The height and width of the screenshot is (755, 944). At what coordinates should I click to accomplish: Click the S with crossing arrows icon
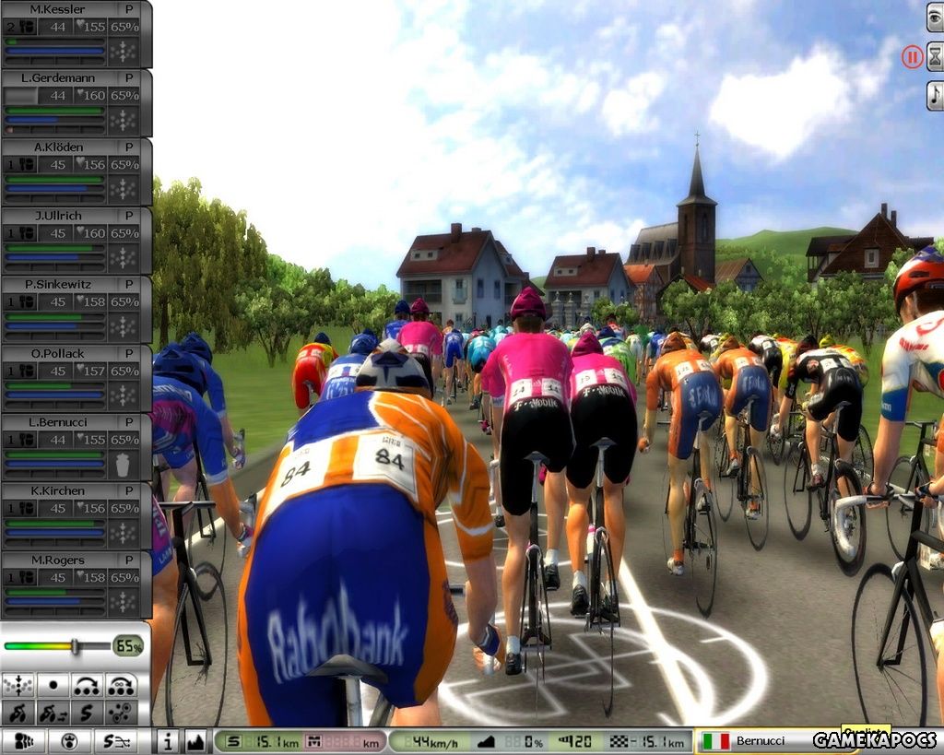[115, 742]
